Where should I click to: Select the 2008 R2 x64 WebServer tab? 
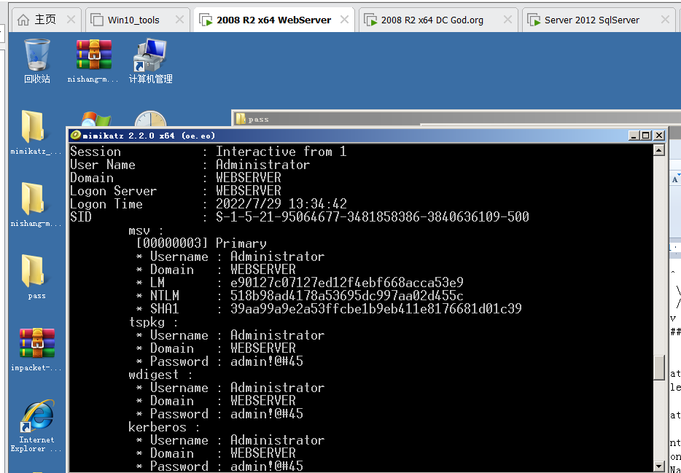click(x=273, y=20)
